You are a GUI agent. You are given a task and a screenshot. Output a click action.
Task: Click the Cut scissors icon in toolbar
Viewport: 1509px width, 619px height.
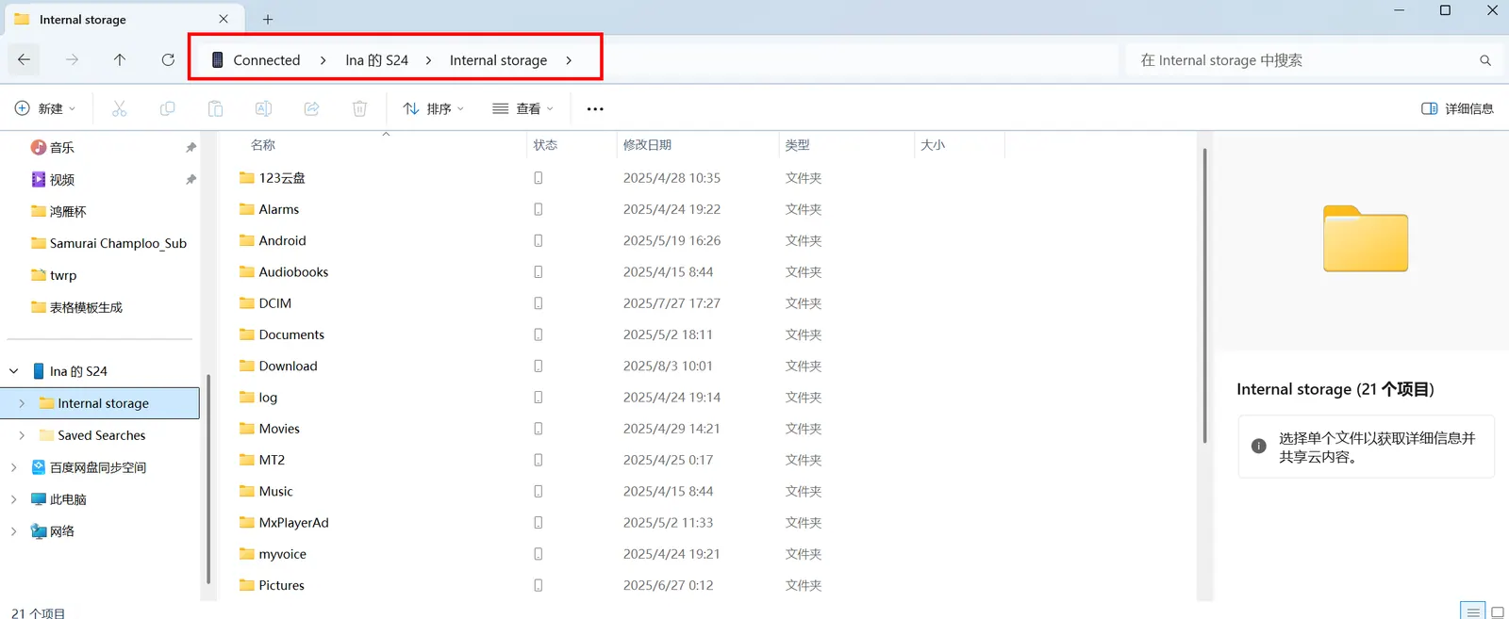[119, 109]
